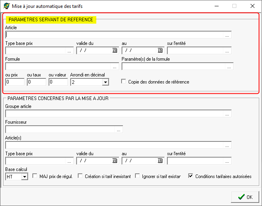Expand the 'Arrondi en décimal' dropdown
262x206 pixels.
tap(105, 82)
